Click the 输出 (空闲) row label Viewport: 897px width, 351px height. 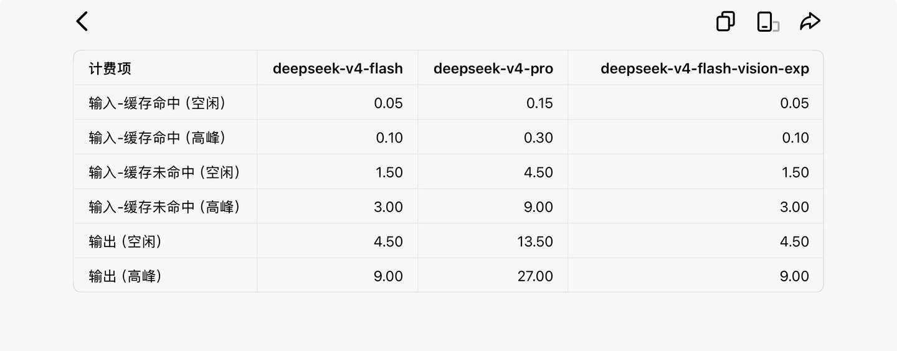125,241
